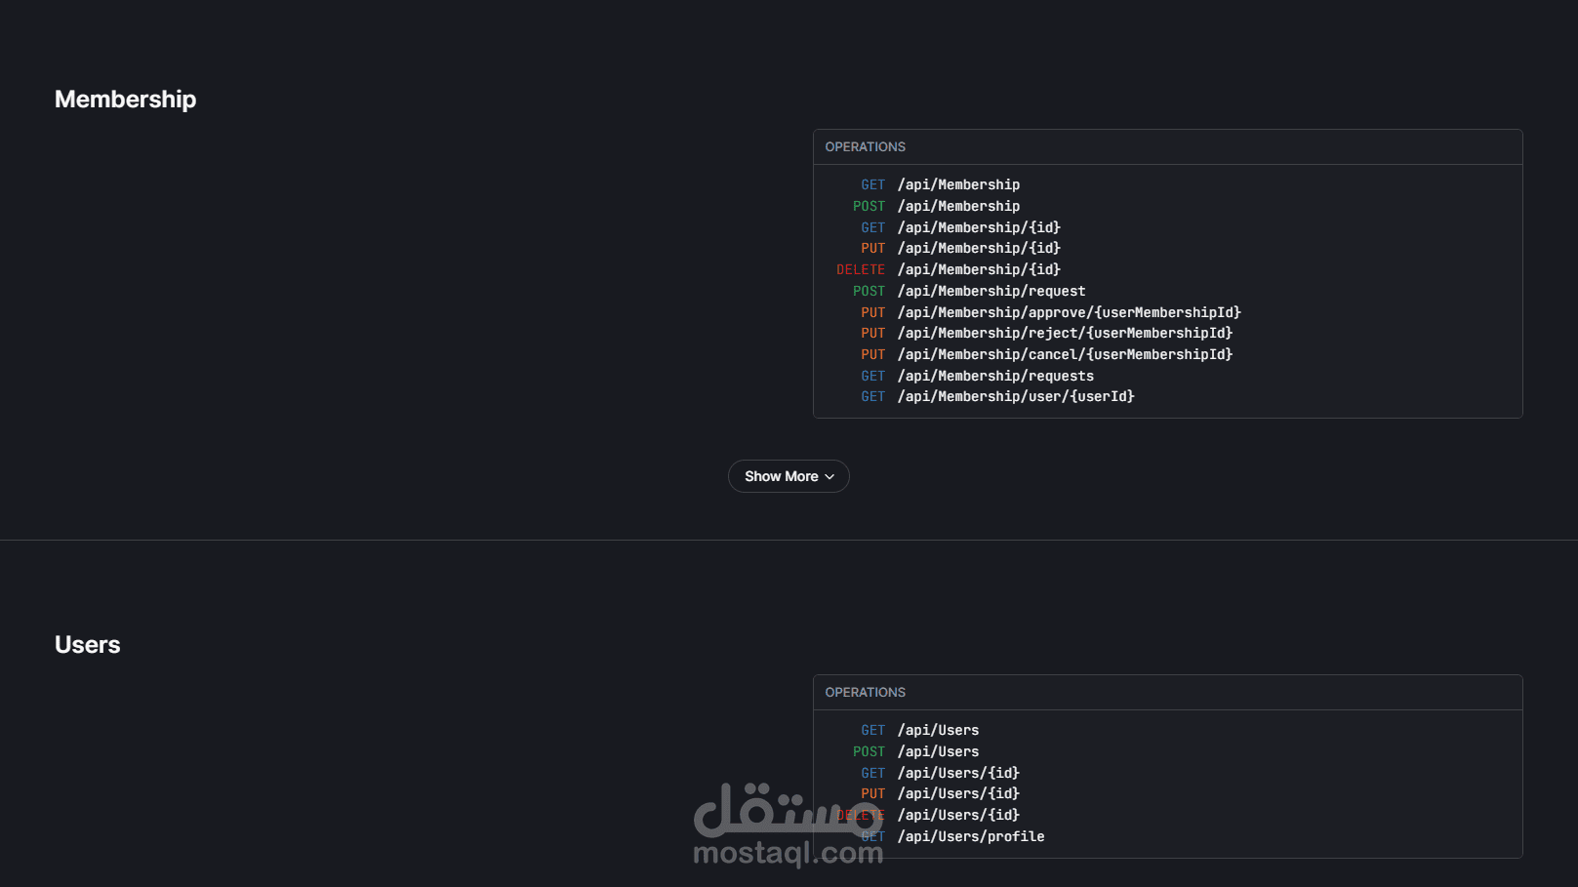The height and width of the screenshot is (887, 1578).
Task: Open GET /api/Users/profile endpoint
Action: pyautogui.click(x=952, y=836)
